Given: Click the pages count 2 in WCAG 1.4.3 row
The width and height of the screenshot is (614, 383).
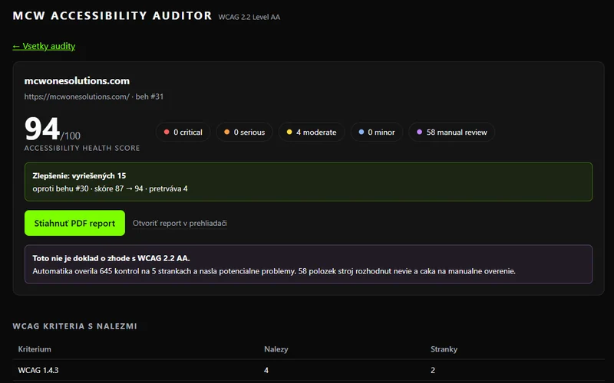Looking at the screenshot, I should pos(433,370).
